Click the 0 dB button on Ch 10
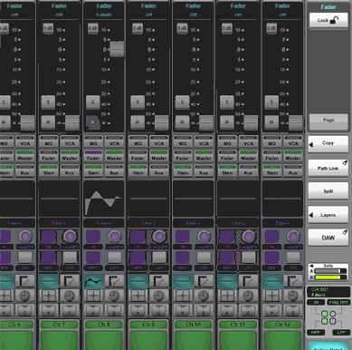The image size is (352, 350). point(182,28)
